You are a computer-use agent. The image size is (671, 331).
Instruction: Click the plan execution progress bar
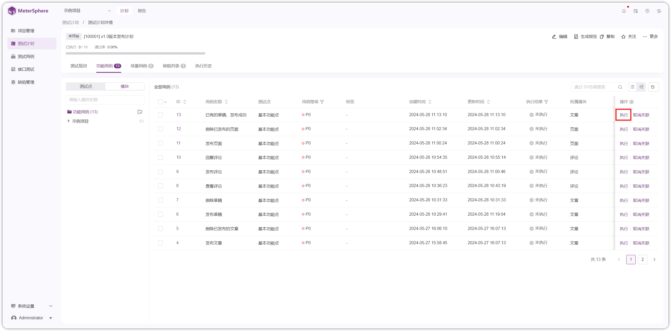(136, 54)
